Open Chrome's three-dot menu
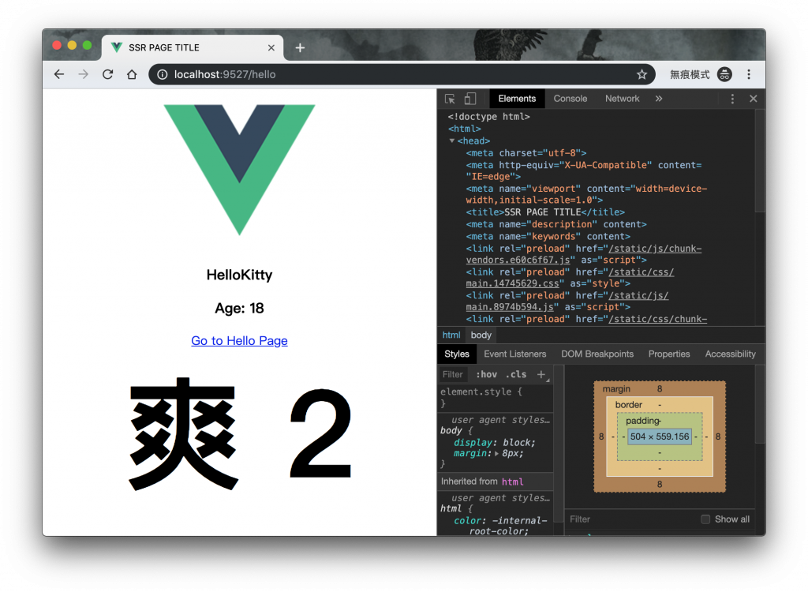Viewport: 808px width, 592px height. [x=749, y=75]
